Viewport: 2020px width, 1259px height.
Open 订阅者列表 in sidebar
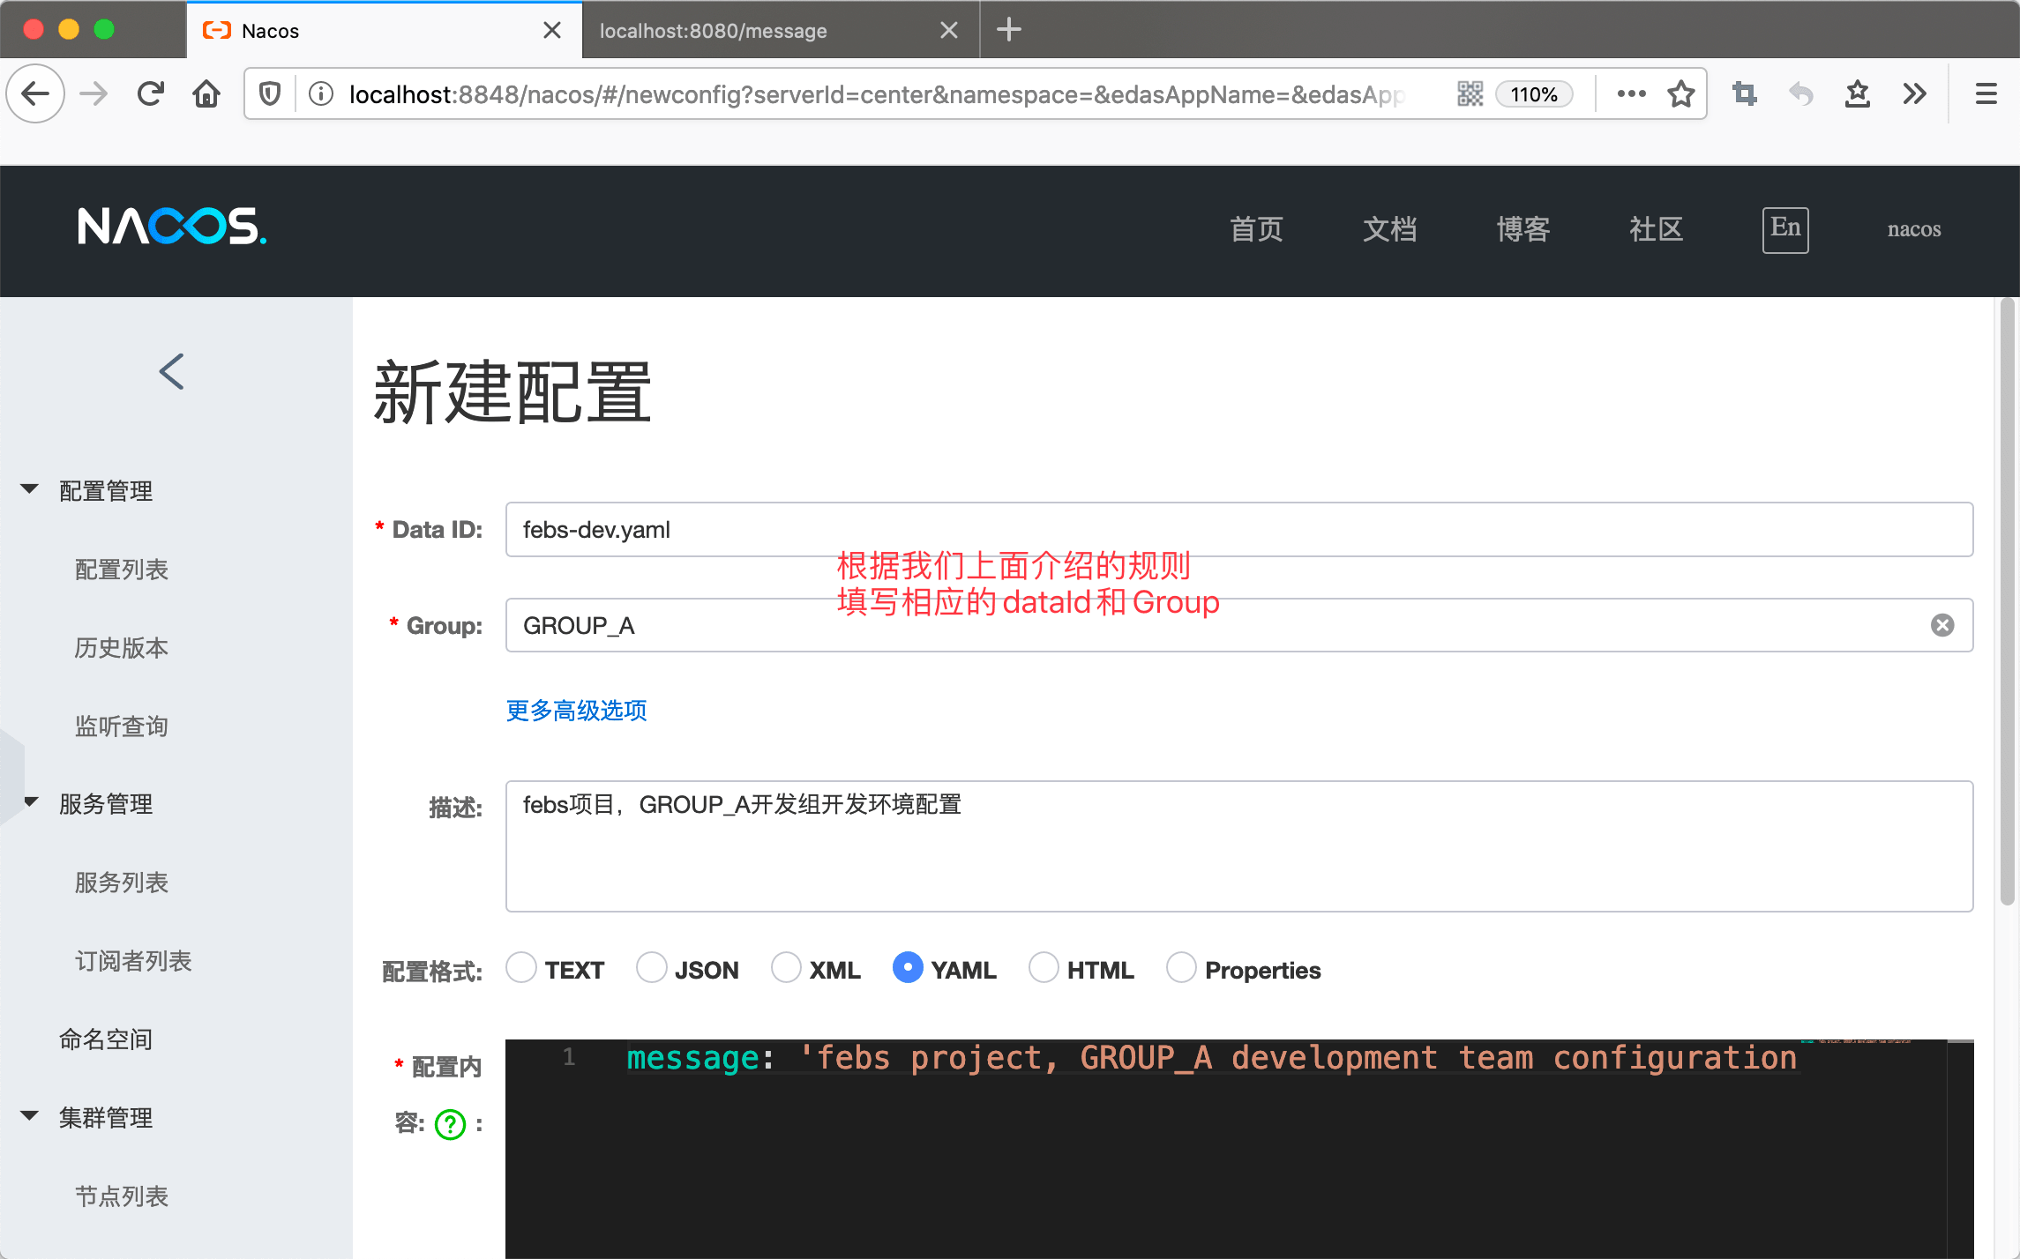pos(133,961)
